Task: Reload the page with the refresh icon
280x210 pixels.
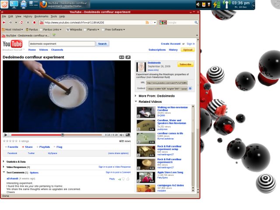Action: click(21, 22)
